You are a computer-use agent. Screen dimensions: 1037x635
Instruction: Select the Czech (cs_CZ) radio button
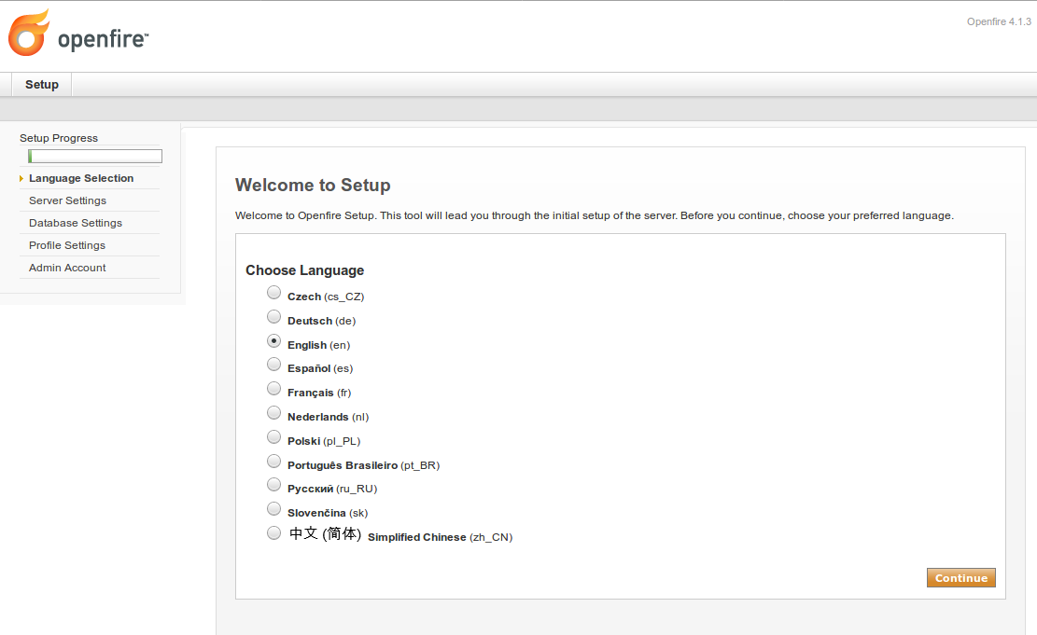click(273, 292)
